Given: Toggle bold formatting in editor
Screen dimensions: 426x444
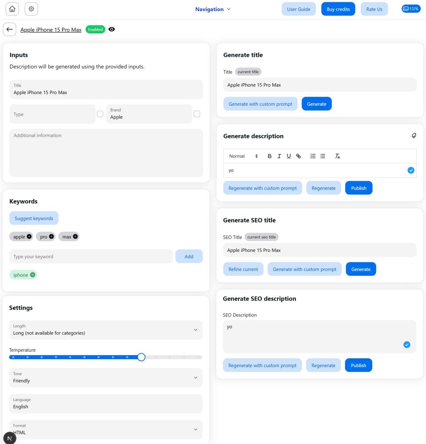Looking at the screenshot, I should (x=270, y=156).
